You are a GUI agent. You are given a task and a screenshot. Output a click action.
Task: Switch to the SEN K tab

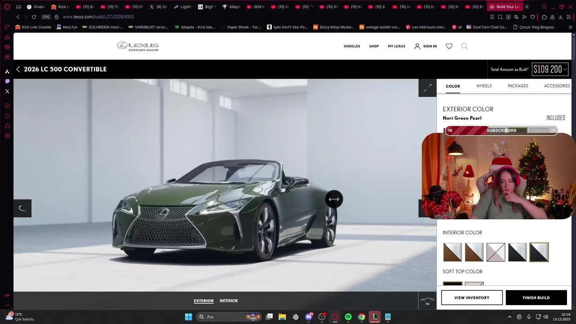(256, 7)
